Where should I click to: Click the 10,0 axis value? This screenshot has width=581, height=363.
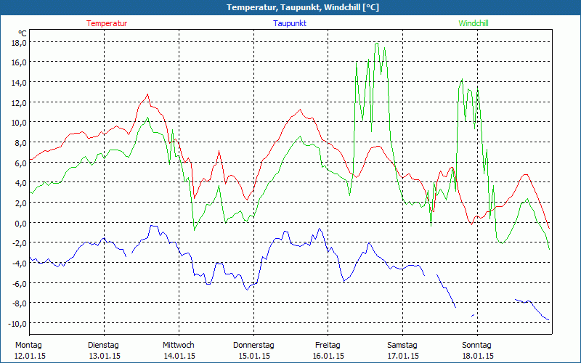(19, 123)
